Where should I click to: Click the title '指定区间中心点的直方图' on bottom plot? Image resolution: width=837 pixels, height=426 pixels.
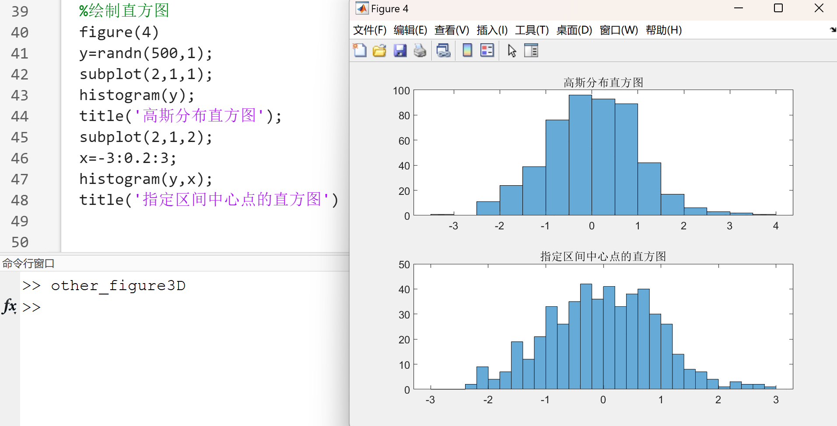pyautogui.click(x=603, y=256)
